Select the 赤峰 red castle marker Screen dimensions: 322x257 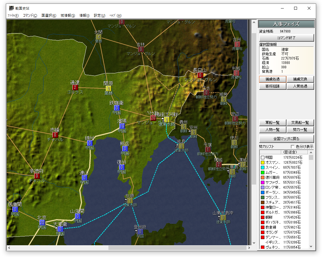coord(55,135)
